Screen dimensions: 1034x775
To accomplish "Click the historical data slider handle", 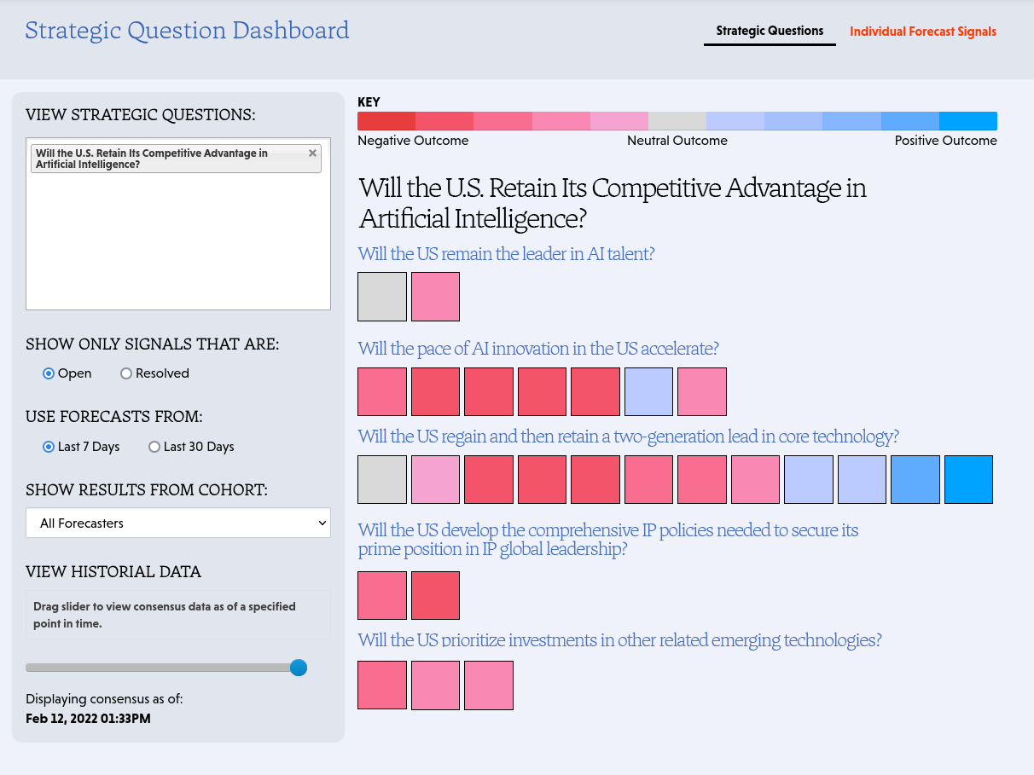I will click(298, 668).
